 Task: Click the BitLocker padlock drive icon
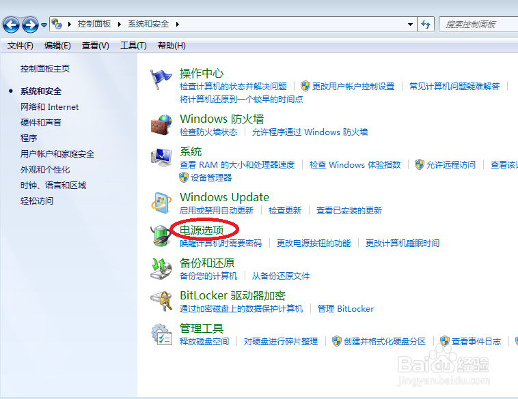(x=161, y=301)
